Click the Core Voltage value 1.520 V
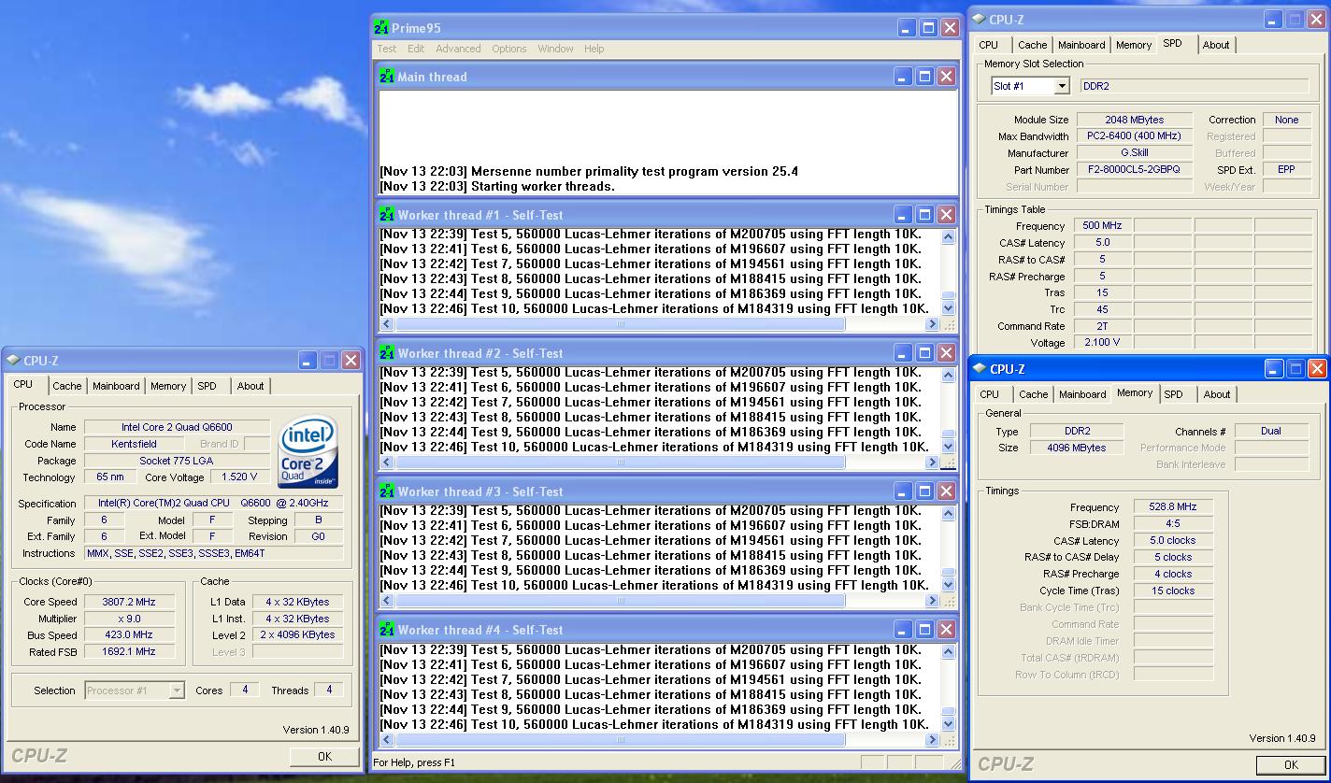 coord(240,477)
